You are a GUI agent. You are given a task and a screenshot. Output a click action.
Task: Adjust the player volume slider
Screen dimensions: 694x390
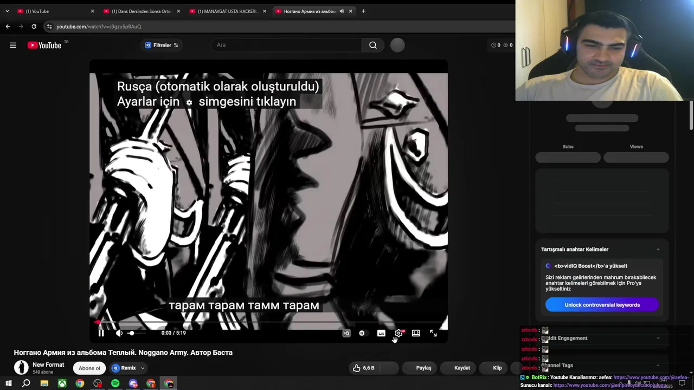coord(138,333)
